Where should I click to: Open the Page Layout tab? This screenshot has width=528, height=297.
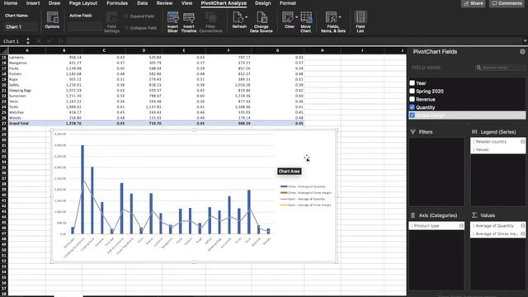[x=83, y=3]
